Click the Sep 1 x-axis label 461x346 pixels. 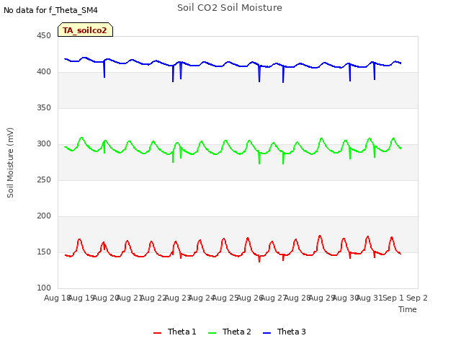(393, 298)
